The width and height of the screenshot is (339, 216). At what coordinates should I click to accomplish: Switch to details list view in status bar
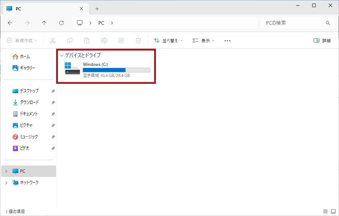click(x=325, y=211)
